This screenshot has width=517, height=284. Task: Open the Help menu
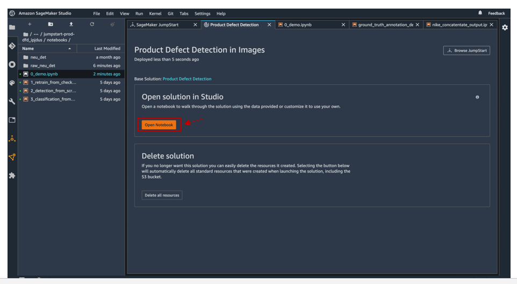tap(221, 13)
